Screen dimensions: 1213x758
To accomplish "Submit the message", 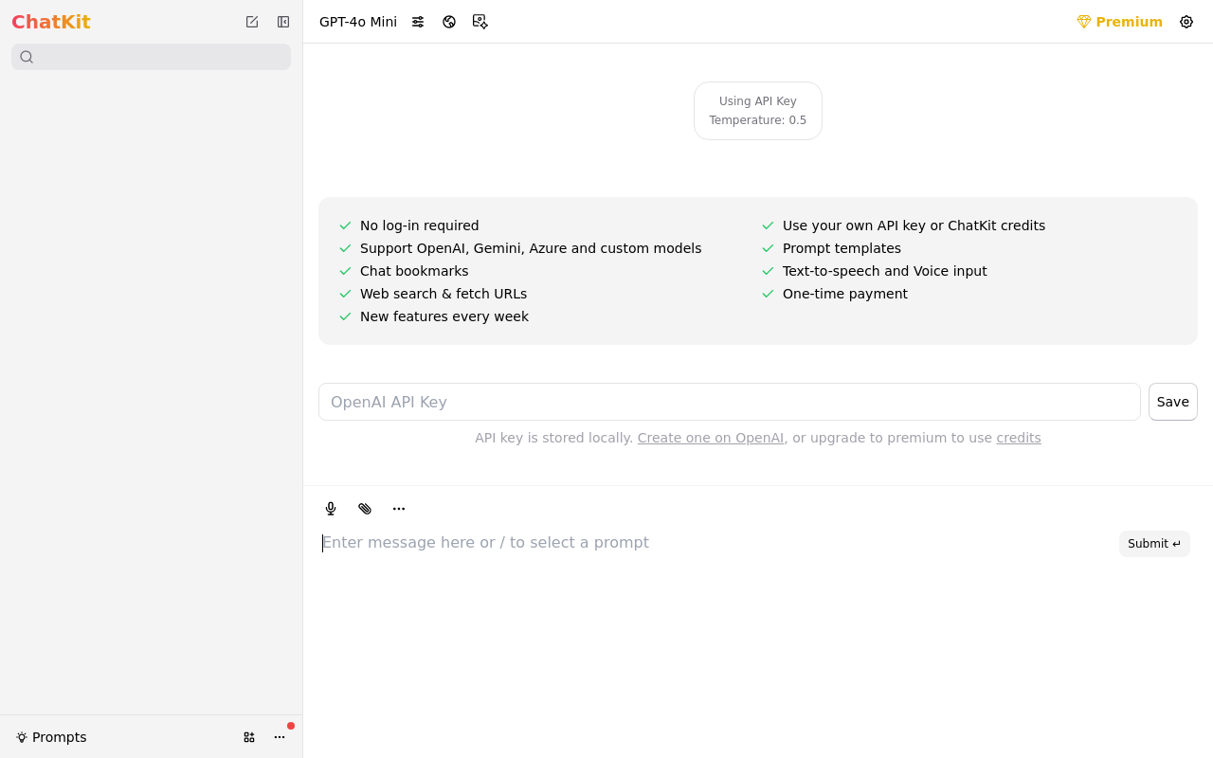I will tap(1154, 544).
